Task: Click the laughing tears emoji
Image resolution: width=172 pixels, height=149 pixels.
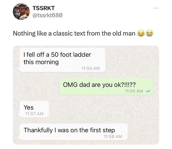Action: [141, 33]
